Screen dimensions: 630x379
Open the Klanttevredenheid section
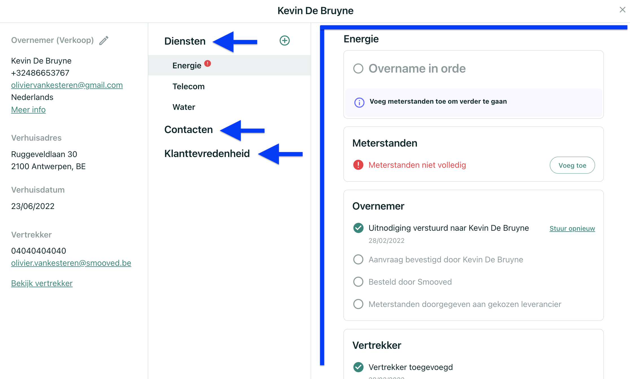[207, 154]
